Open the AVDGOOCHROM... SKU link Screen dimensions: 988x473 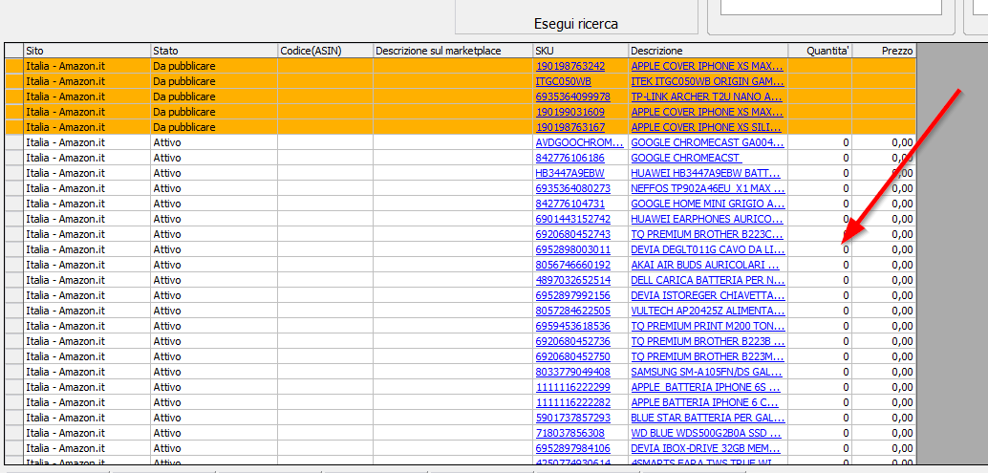click(x=580, y=142)
